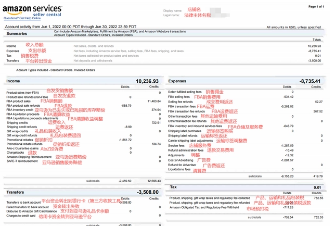Select the FBA inventory credit value 374.94
The height and width of the screenshot is (226, 335).
[x=156, y=110]
